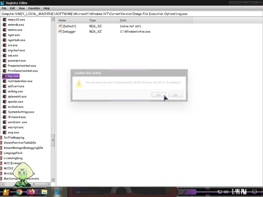
Task: Open the Favorites menu
Action: pyautogui.click(x=34, y=8)
